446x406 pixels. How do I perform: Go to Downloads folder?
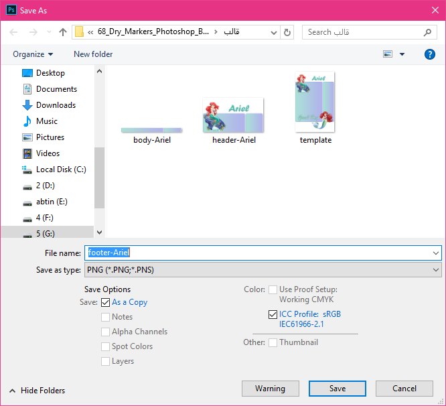pyautogui.click(x=56, y=105)
